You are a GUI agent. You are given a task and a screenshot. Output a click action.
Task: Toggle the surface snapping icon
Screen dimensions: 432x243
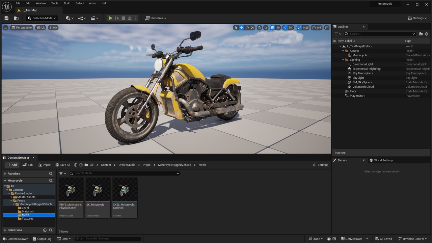(266, 28)
